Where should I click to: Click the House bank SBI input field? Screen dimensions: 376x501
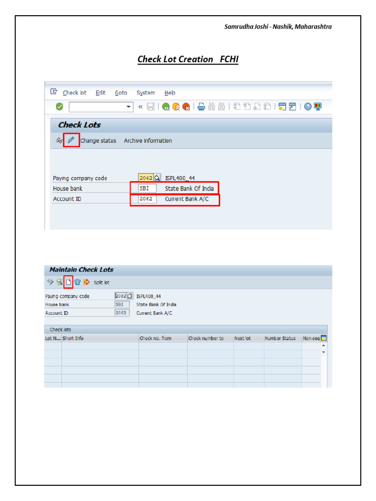tap(147, 188)
